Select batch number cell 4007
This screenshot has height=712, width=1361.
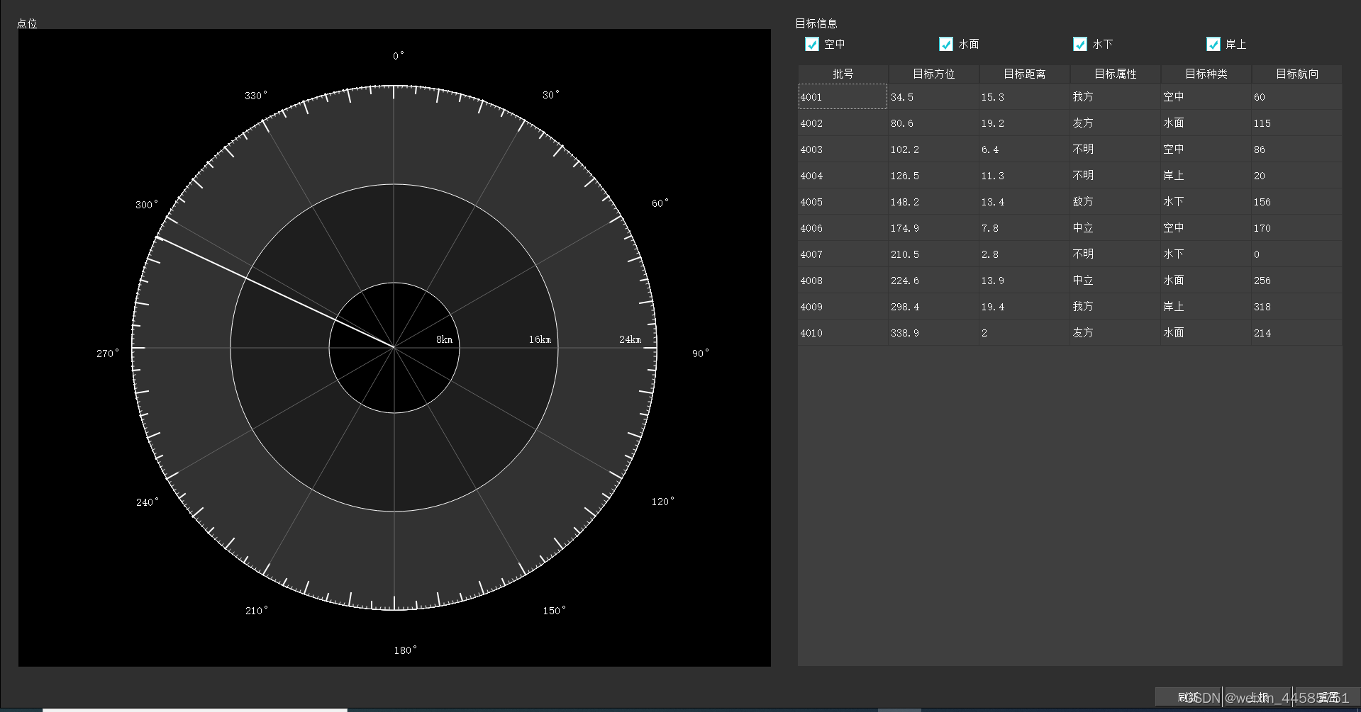click(x=843, y=254)
